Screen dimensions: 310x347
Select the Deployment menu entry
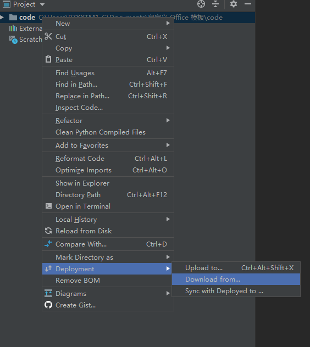(x=107, y=269)
